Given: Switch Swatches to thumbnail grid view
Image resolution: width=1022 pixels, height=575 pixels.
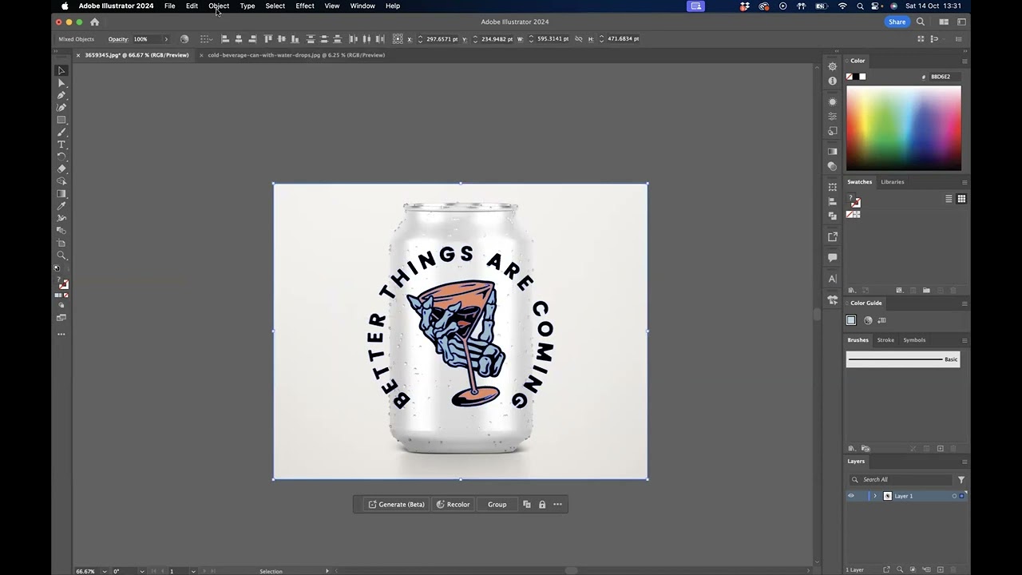Looking at the screenshot, I should tap(961, 199).
